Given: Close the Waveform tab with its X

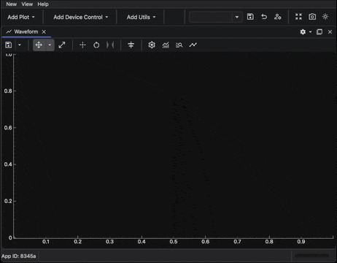Looking at the screenshot, I should point(44,32).
